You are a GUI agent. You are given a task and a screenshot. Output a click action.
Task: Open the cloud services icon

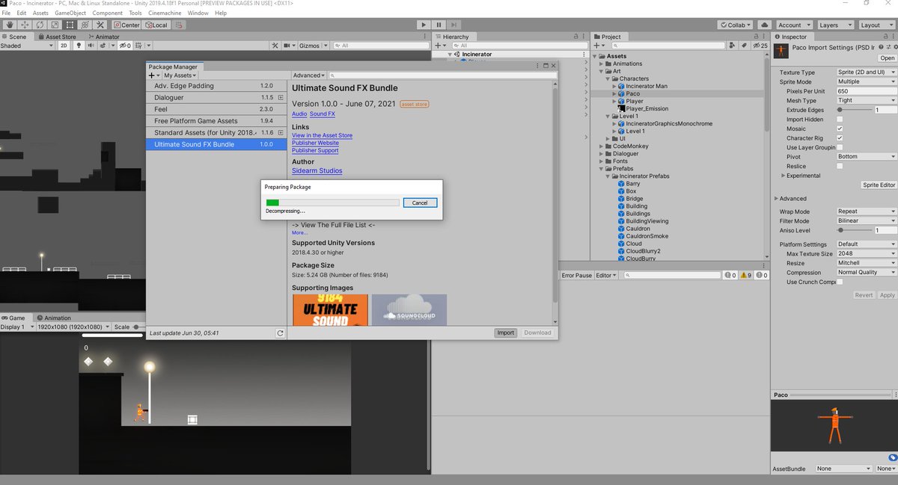[764, 25]
